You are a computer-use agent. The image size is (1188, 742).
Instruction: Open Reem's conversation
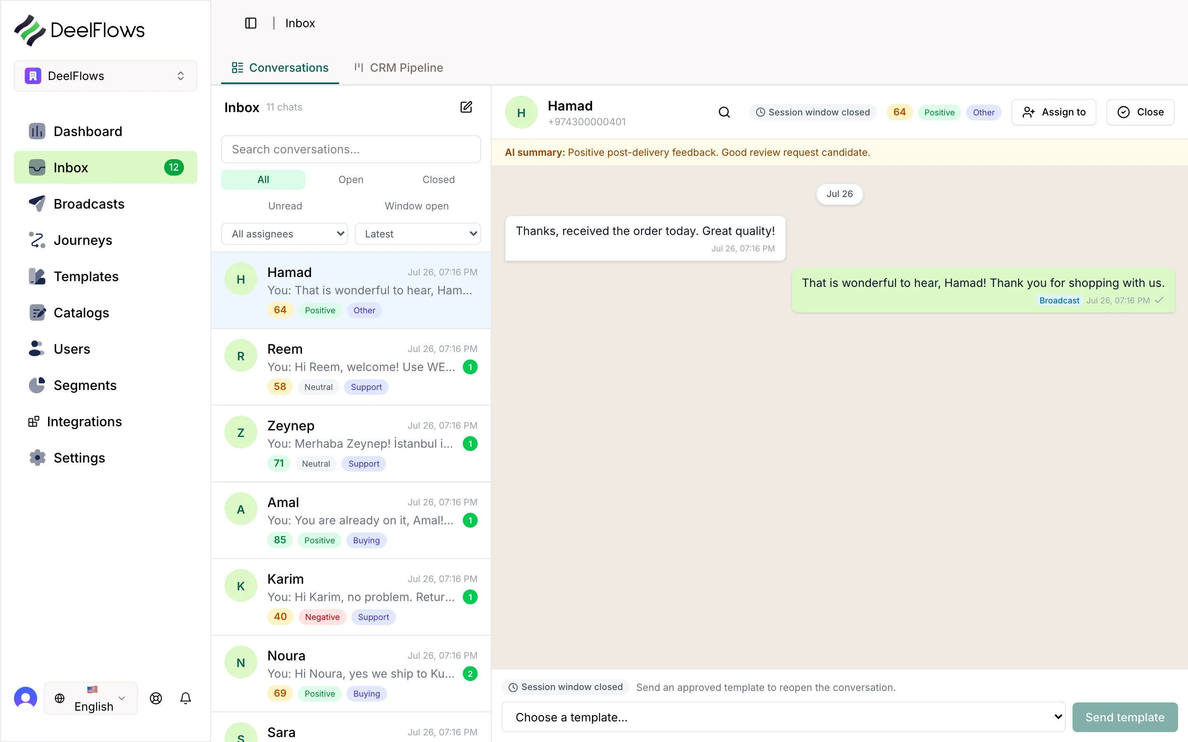coord(351,367)
